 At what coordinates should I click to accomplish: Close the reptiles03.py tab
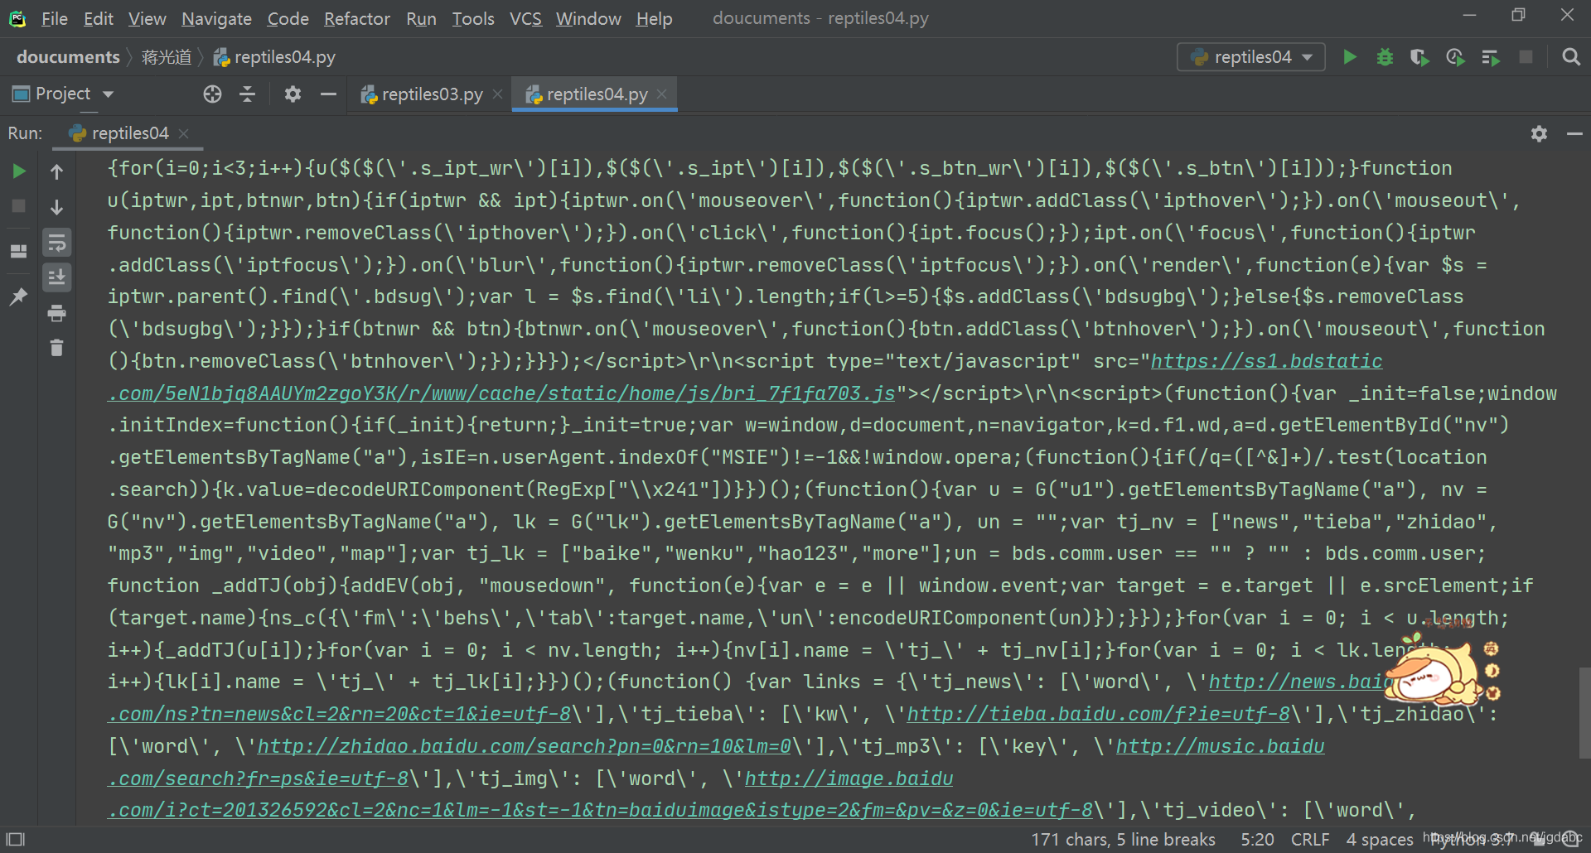pyautogui.click(x=497, y=94)
